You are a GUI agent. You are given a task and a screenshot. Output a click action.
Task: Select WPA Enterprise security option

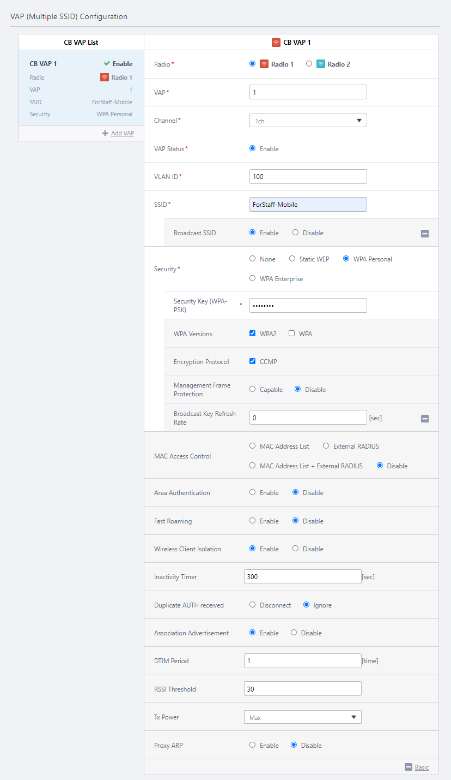[x=252, y=278]
